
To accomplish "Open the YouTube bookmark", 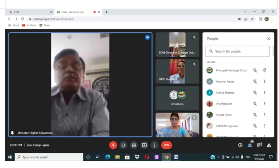I will pyautogui.click(x=29, y=25).
